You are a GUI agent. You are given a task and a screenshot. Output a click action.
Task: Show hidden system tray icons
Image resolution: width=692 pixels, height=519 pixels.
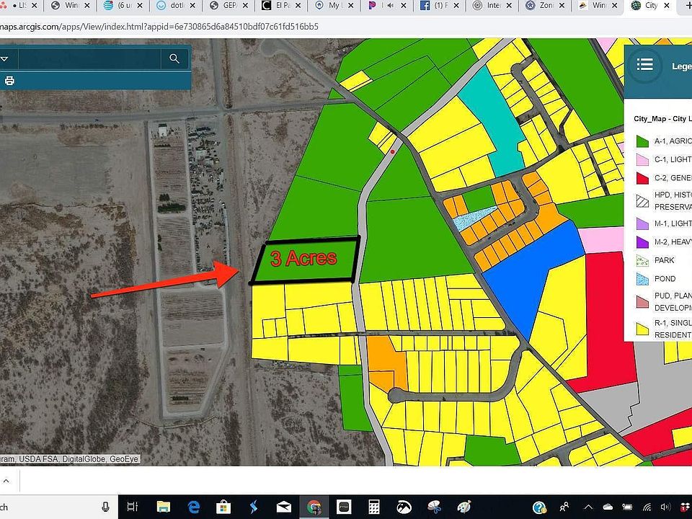[x=587, y=507]
